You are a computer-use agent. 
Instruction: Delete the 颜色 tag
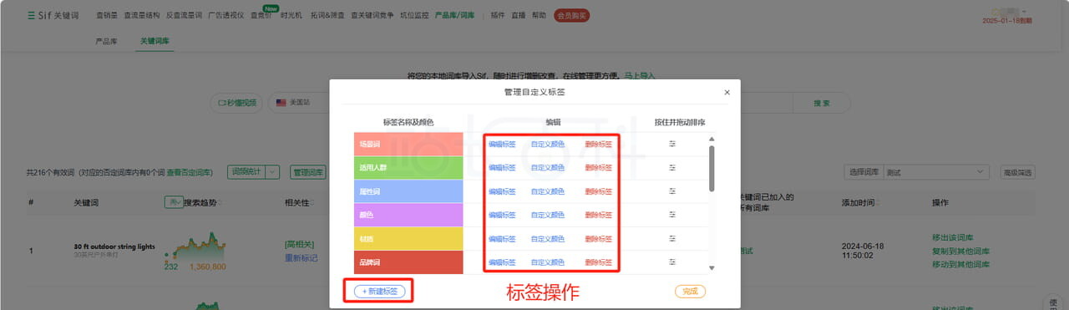598,215
